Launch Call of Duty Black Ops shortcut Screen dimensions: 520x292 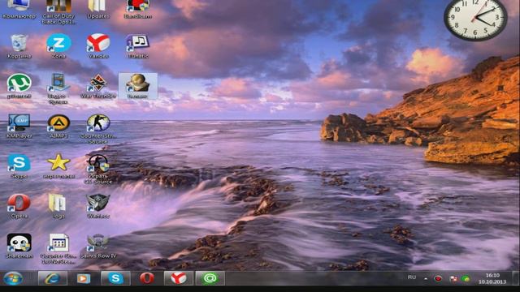[x=58, y=11]
